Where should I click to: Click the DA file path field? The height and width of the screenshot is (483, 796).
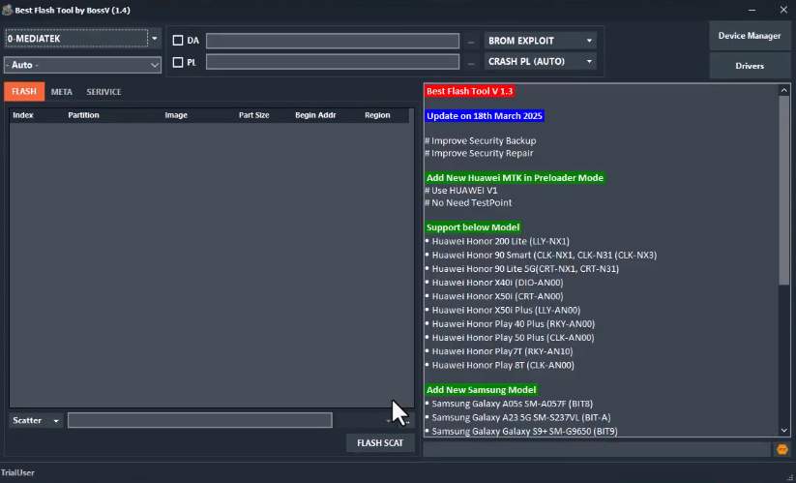333,41
